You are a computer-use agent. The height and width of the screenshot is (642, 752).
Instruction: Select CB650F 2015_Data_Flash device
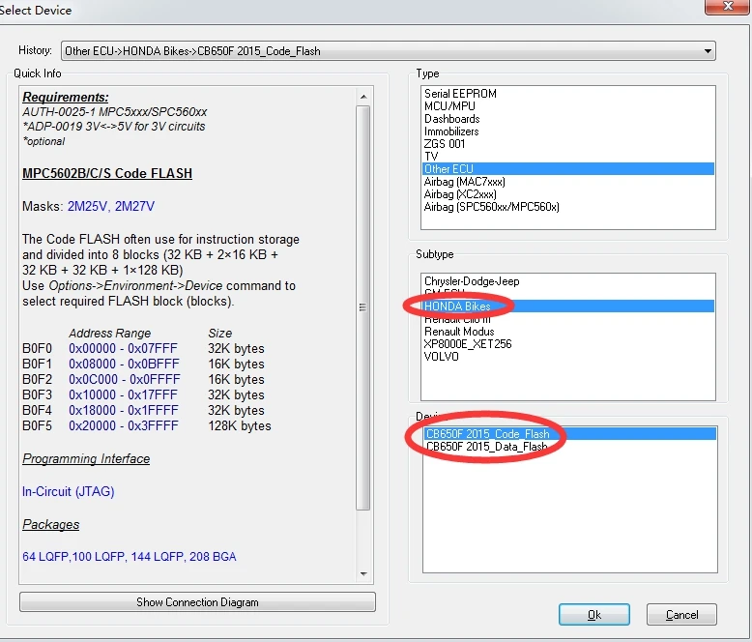(x=569, y=447)
